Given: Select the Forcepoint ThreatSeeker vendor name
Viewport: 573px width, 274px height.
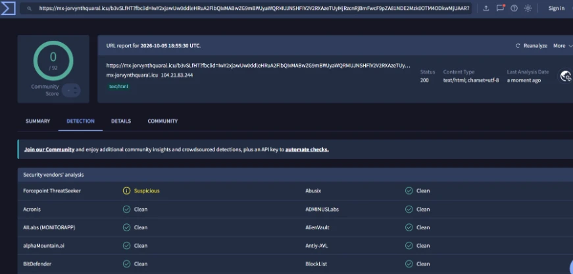Looking at the screenshot, I should coord(52,191).
